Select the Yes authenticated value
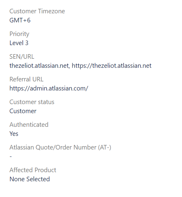The width and height of the screenshot is (182, 197). click(14, 134)
